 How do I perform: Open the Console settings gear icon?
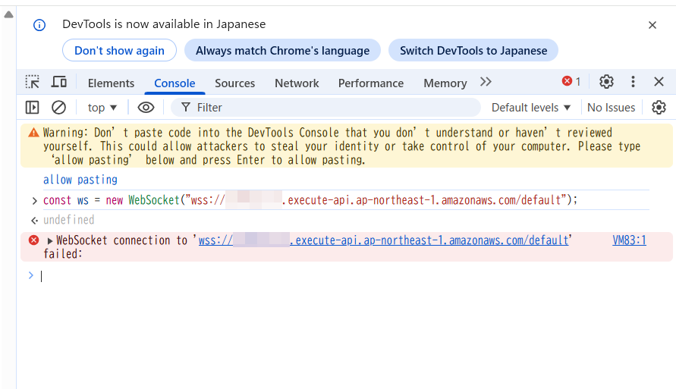[x=659, y=108]
